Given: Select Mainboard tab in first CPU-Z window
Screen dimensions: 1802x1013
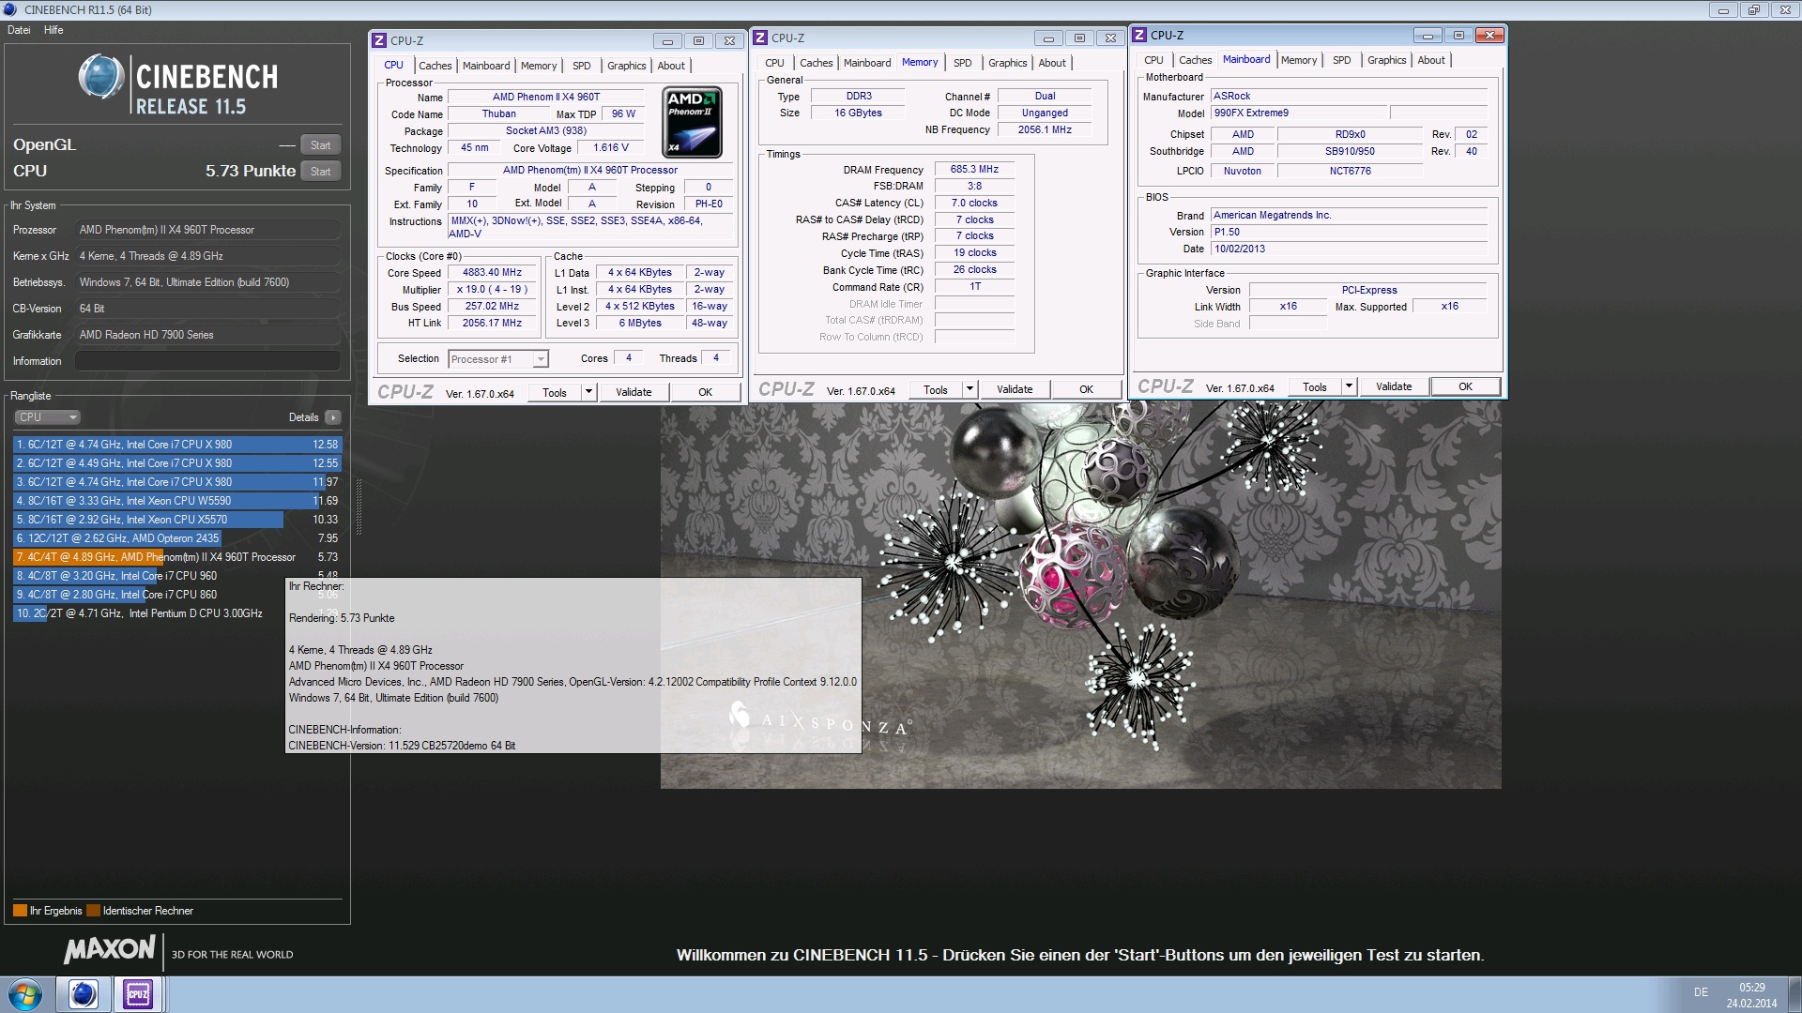Looking at the screenshot, I should point(486,66).
